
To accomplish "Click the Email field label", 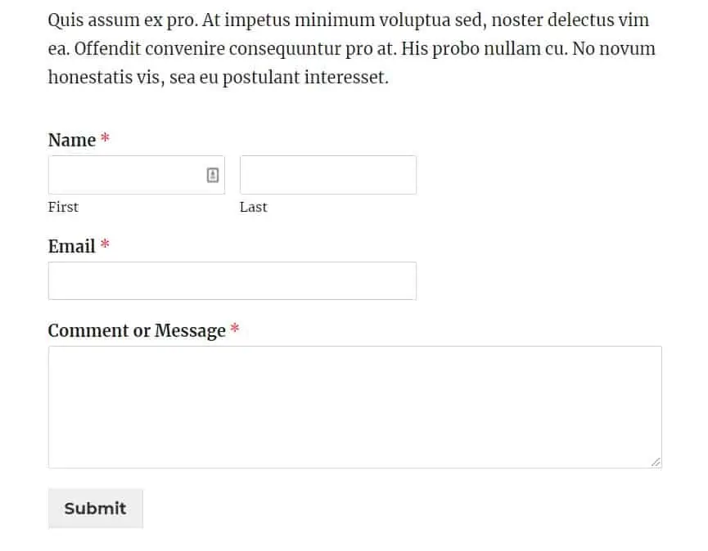I will pyautogui.click(x=70, y=246).
